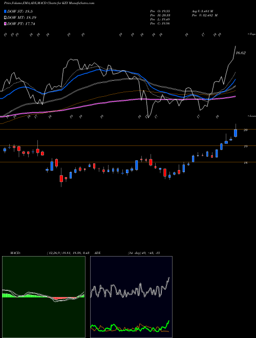Click the '<Tops' marker label

[251, 34]
